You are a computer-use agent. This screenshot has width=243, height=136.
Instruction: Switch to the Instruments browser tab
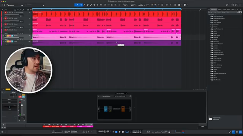tap(213, 10)
